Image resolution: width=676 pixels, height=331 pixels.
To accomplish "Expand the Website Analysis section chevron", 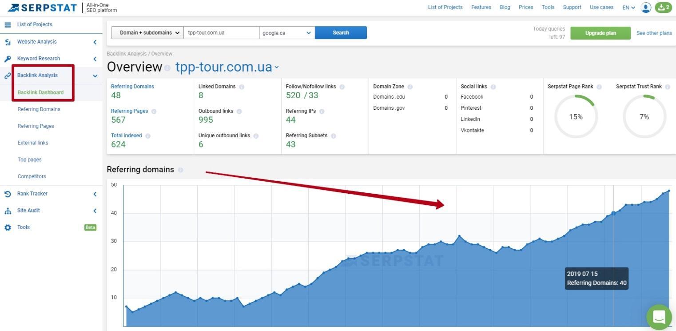I will tap(95, 42).
